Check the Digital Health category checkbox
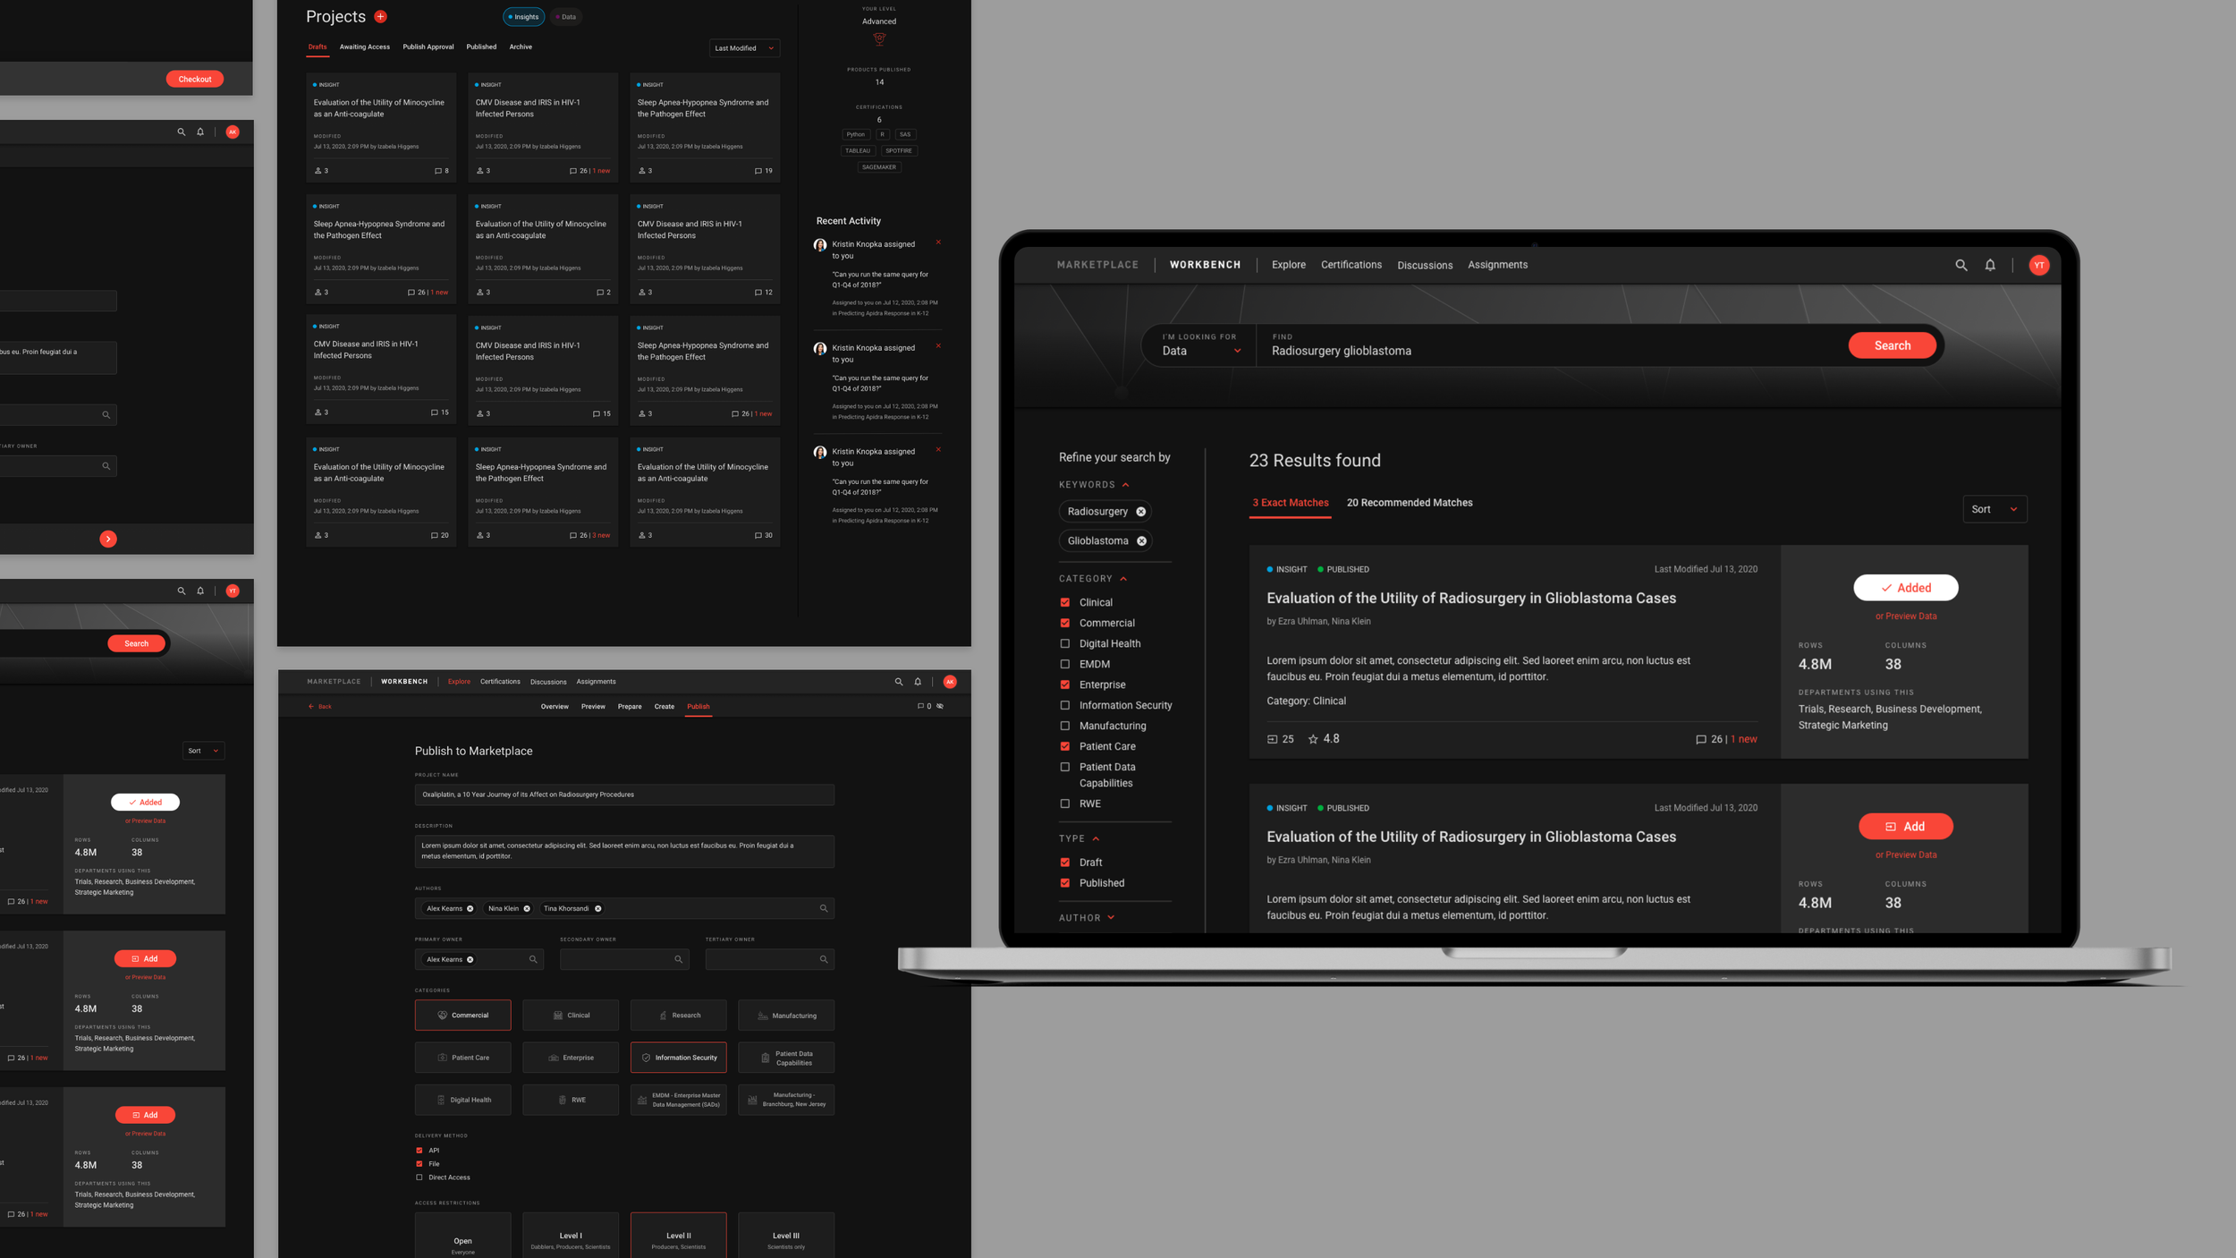Screen dimensions: 2236x1258 point(1064,643)
